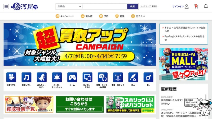This screenshot has height=119, width=212.
Task: Select the ゲーム controller category icon
Action: pos(72,77)
